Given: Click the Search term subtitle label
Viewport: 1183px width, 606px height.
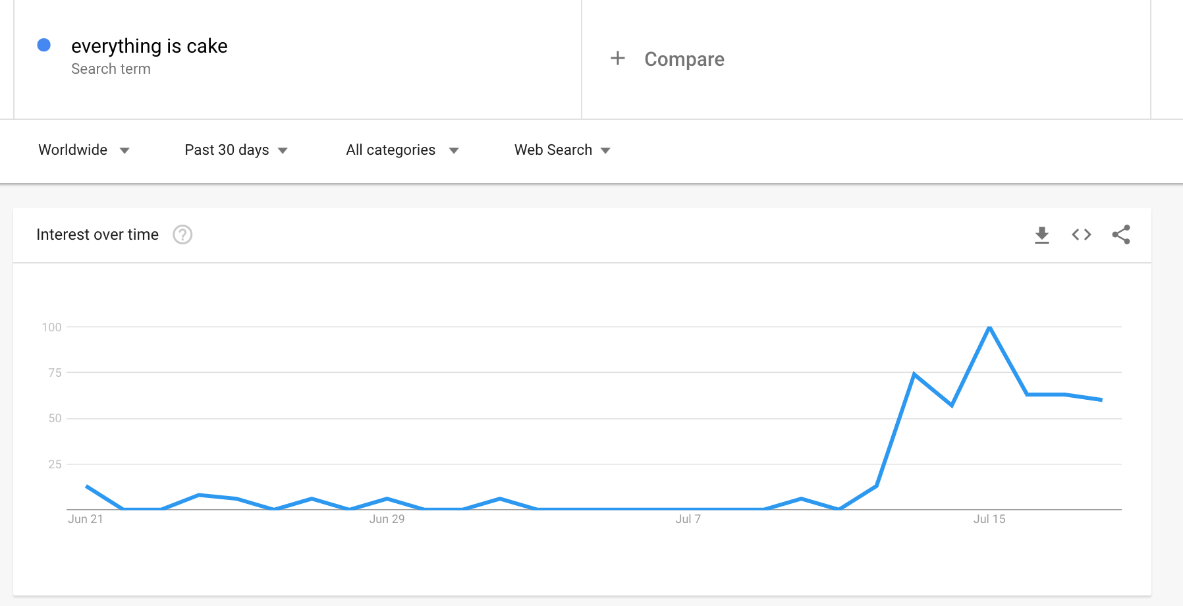Looking at the screenshot, I should click(111, 69).
